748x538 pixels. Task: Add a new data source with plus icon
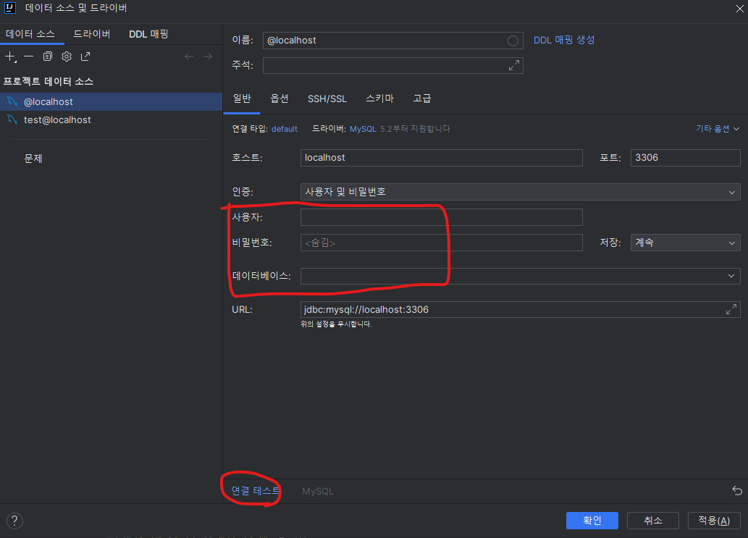point(10,56)
